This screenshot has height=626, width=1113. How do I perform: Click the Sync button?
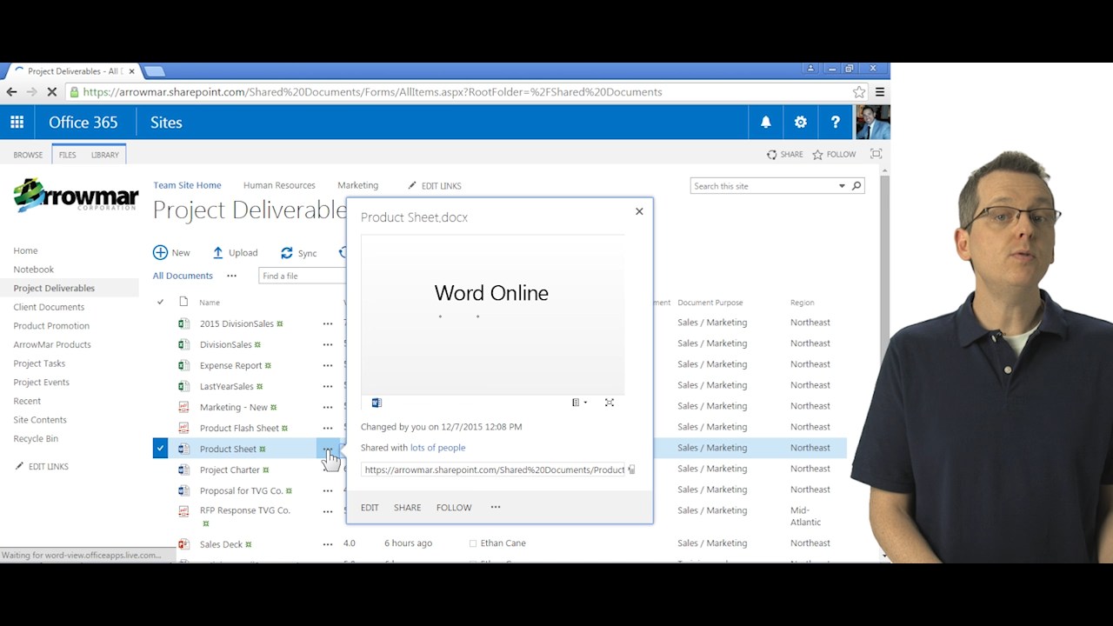(298, 253)
